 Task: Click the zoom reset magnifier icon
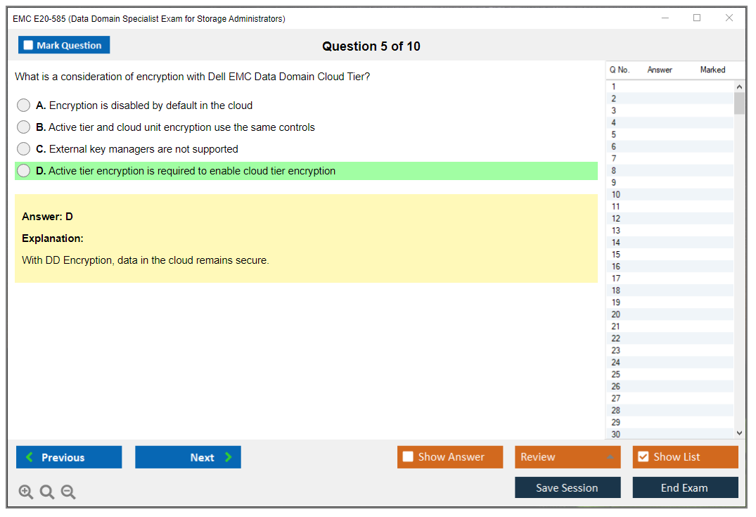tap(47, 492)
